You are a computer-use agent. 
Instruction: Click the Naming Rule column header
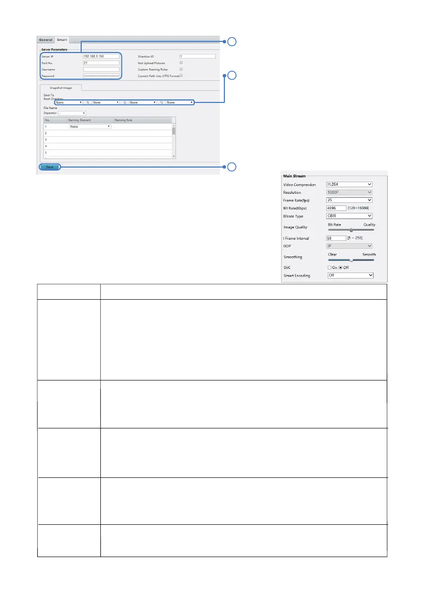pos(124,120)
